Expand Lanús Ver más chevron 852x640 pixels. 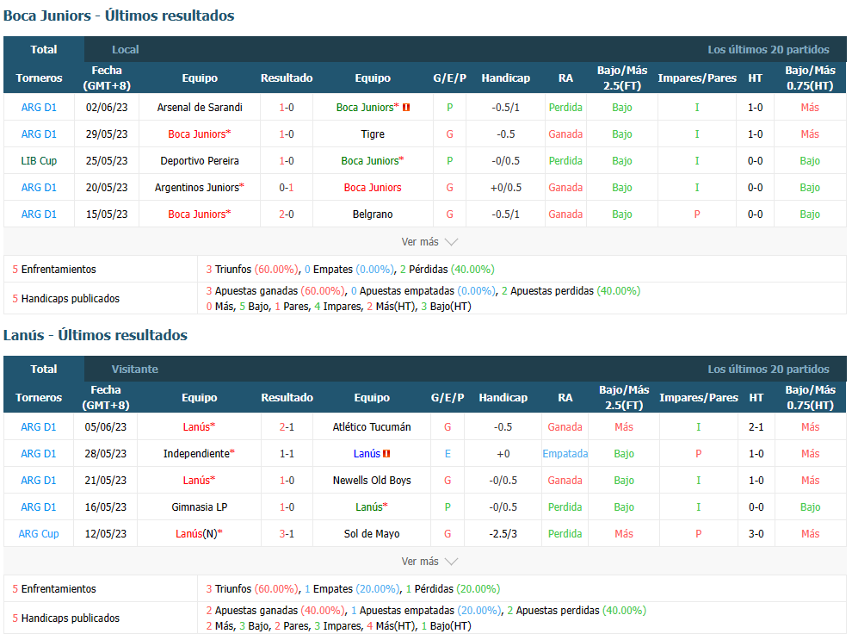[x=451, y=562]
